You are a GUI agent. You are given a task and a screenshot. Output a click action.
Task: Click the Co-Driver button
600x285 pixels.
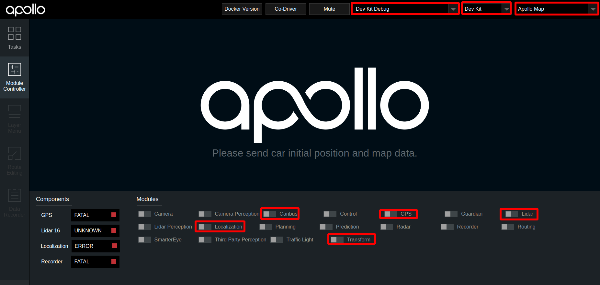click(286, 9)
